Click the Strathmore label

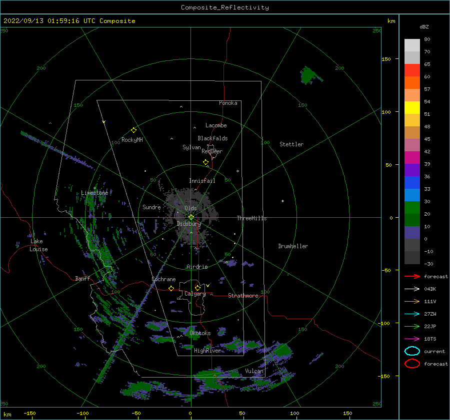243,296
